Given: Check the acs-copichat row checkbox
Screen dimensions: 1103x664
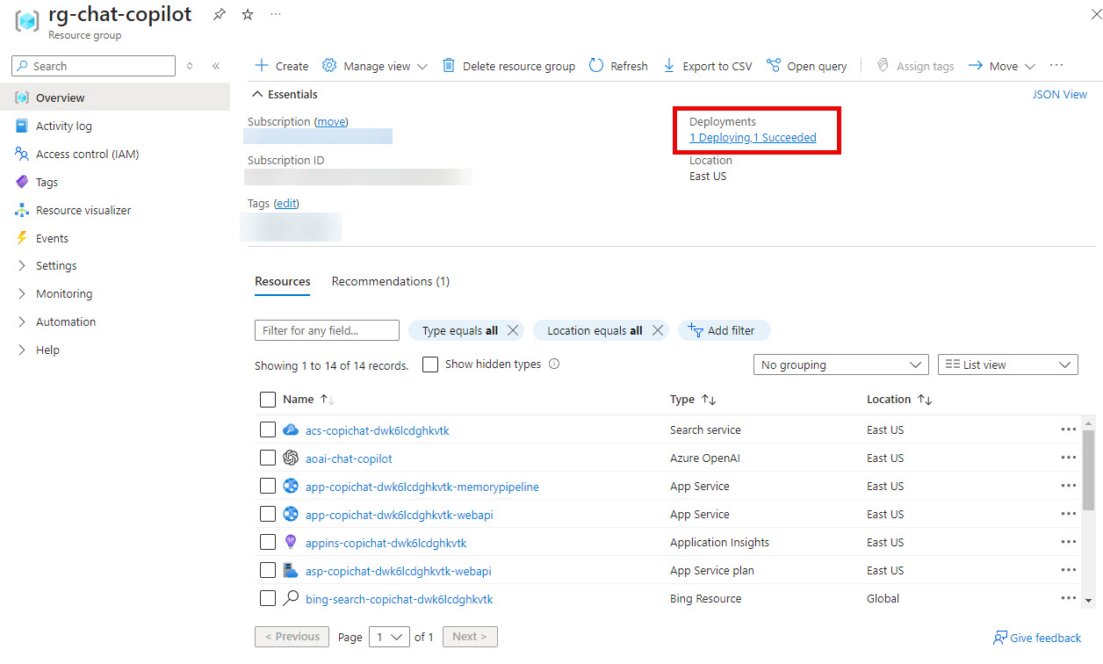Looking at the screenshot, I should tap(268, 429).
